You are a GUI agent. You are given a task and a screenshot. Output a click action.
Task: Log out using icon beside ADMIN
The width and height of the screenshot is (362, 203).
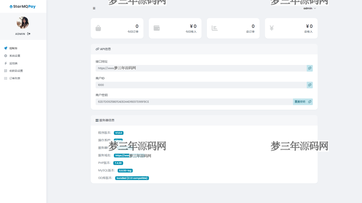click(x=29, y=34)
